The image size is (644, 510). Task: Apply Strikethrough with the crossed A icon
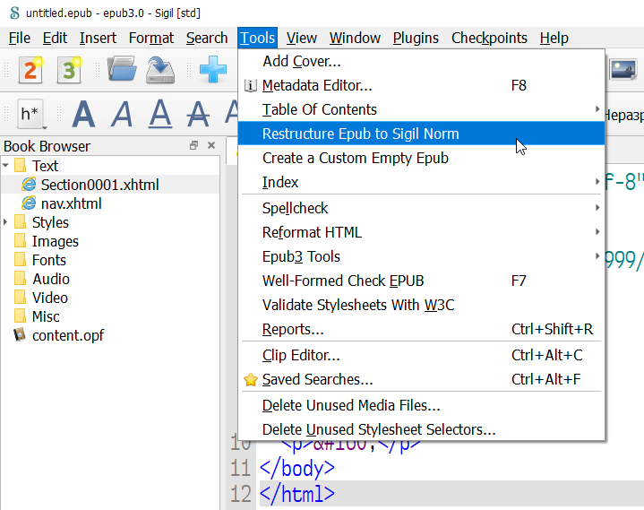[198, 114]
